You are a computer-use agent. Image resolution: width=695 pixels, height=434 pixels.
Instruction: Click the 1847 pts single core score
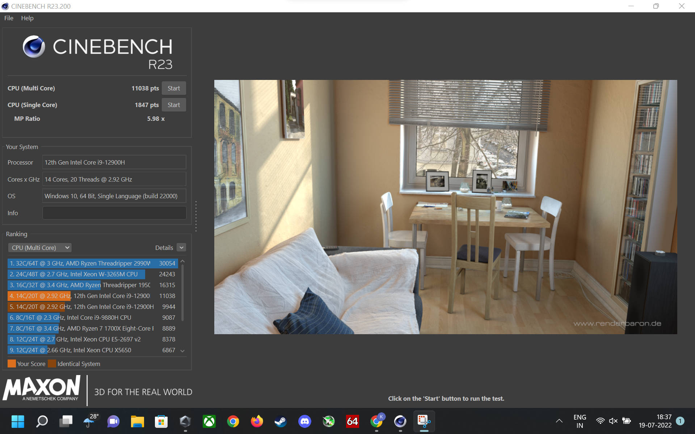pos(147,105)
